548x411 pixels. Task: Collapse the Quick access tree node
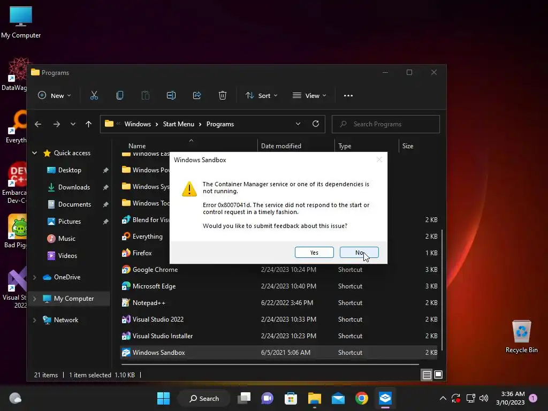(x=35, y=153)
